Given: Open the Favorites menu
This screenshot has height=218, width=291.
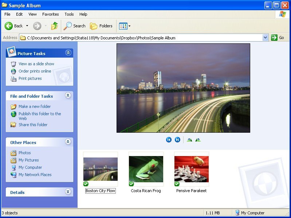Looking at the screenshot, I should (x=51, y=14).
